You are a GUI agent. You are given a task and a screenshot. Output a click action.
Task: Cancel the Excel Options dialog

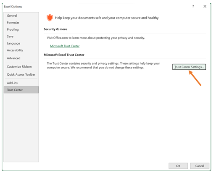pos(200,166)
